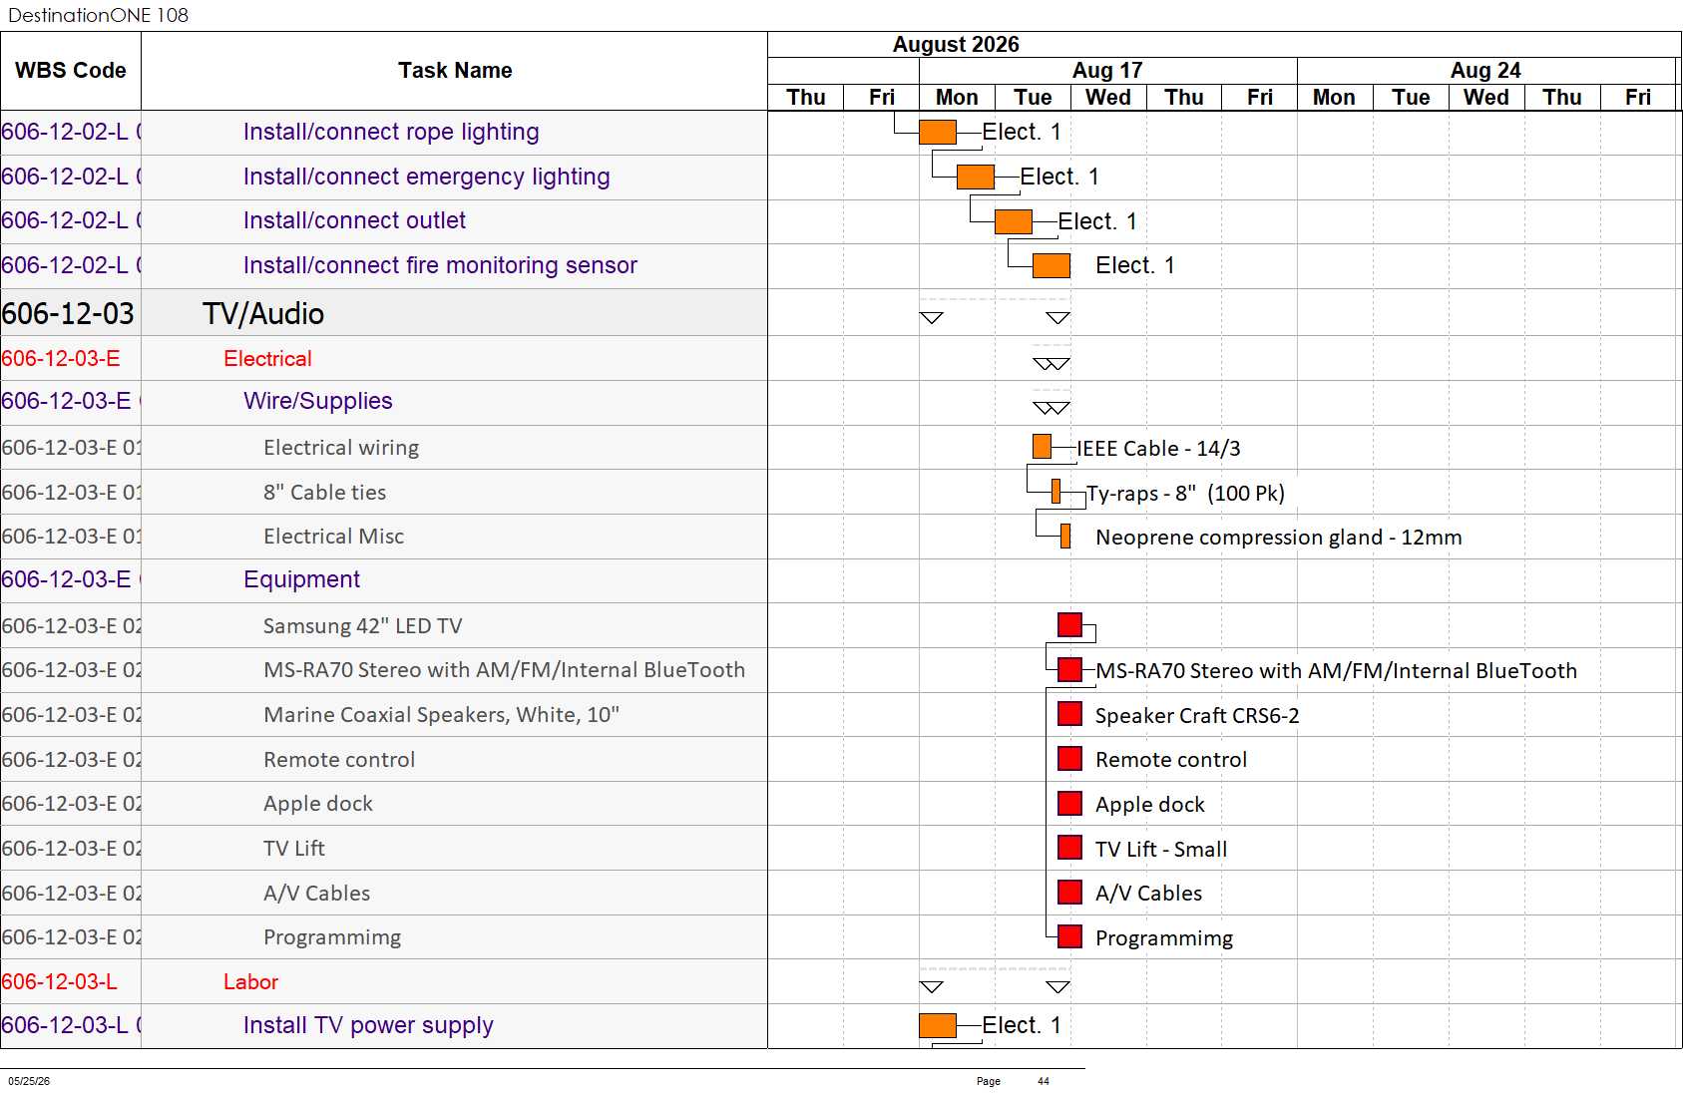Select the red A/V Cables milestone square

pos(1069,893)
